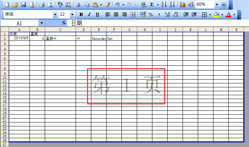Viewport: 249px width, 147px height.
Task: Show the Drawing toolbar icon
Action: coord(191,5)
